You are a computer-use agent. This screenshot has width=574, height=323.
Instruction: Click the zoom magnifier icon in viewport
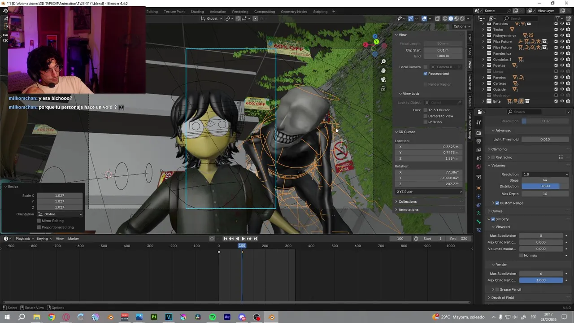click(x=383, y=61)
